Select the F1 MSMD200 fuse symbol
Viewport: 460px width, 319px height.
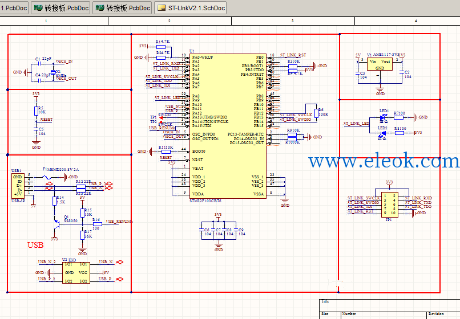48,177
